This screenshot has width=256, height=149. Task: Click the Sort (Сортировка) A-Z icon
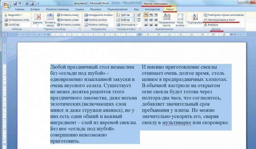pyautogui.click(x=195, y=17)
